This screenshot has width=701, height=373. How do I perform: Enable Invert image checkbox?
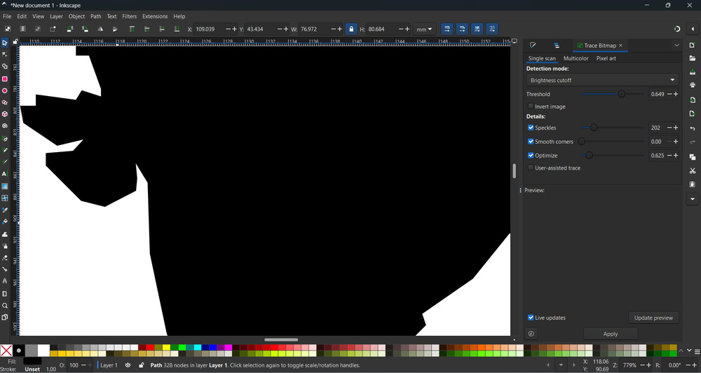531,107
